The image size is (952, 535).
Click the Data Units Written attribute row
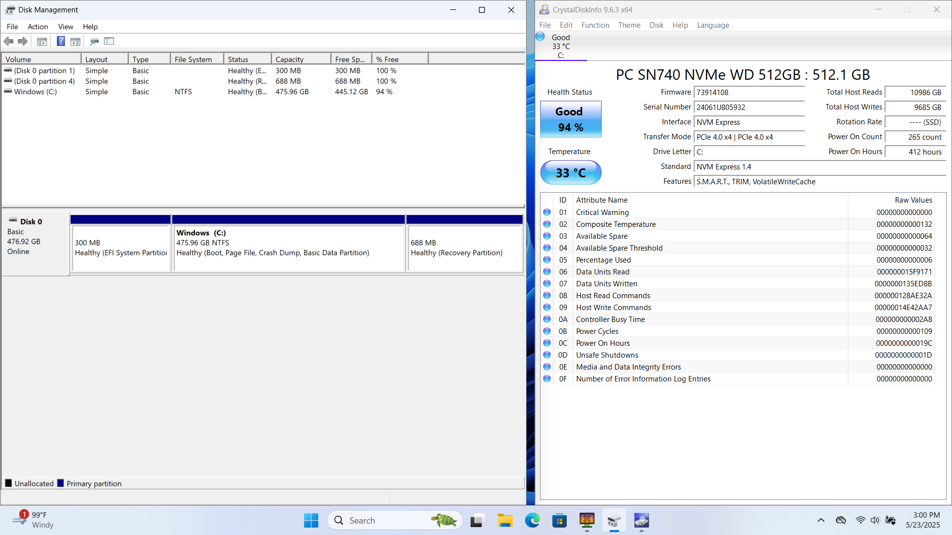point(738,283)
